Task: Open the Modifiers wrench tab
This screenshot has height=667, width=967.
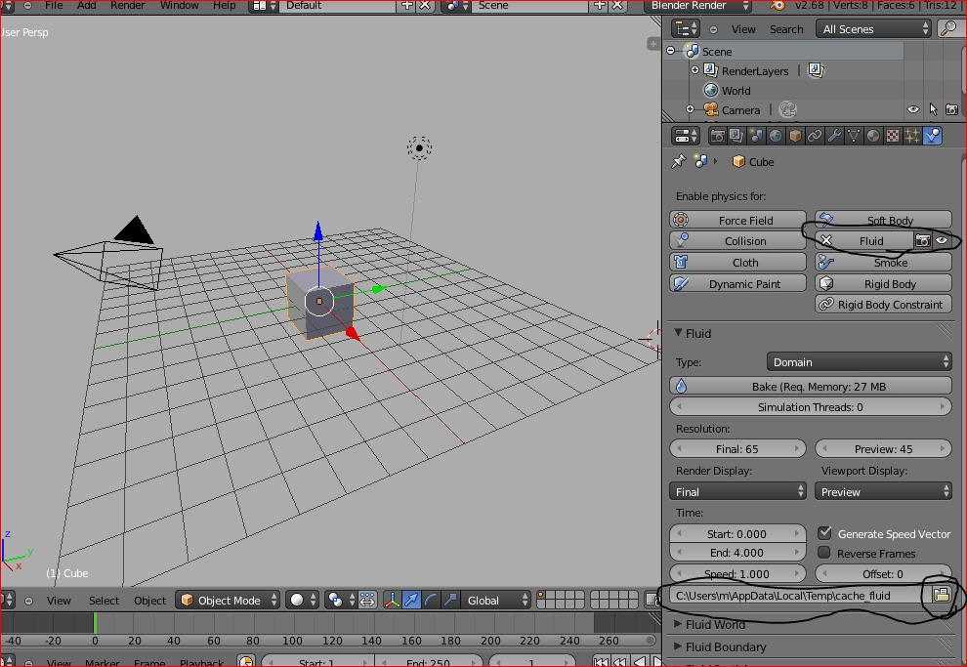Action: coord(834,136)
